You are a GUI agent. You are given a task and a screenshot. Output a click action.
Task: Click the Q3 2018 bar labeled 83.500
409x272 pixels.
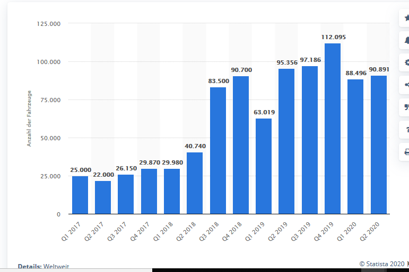[218, 150]
